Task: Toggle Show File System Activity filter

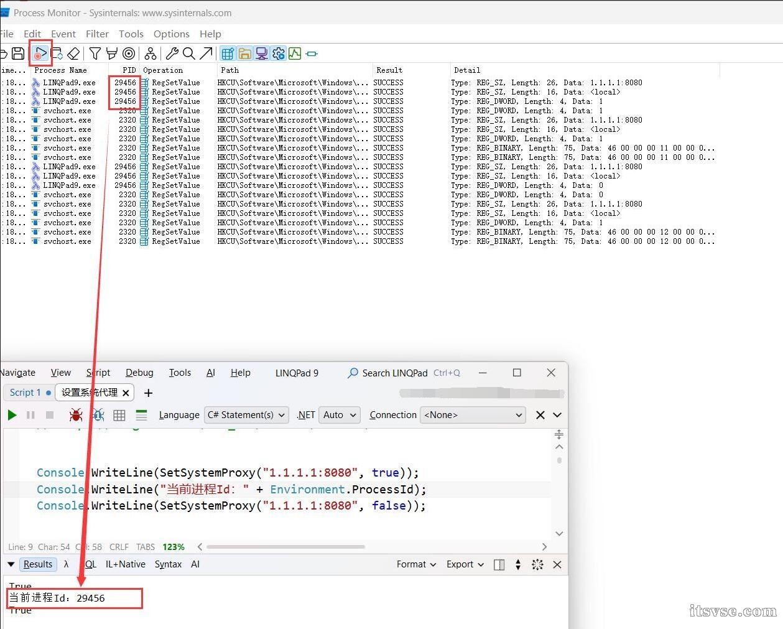Action: [x=244, y=54]
